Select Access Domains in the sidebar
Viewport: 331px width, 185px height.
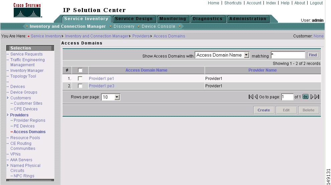(29, 132)
